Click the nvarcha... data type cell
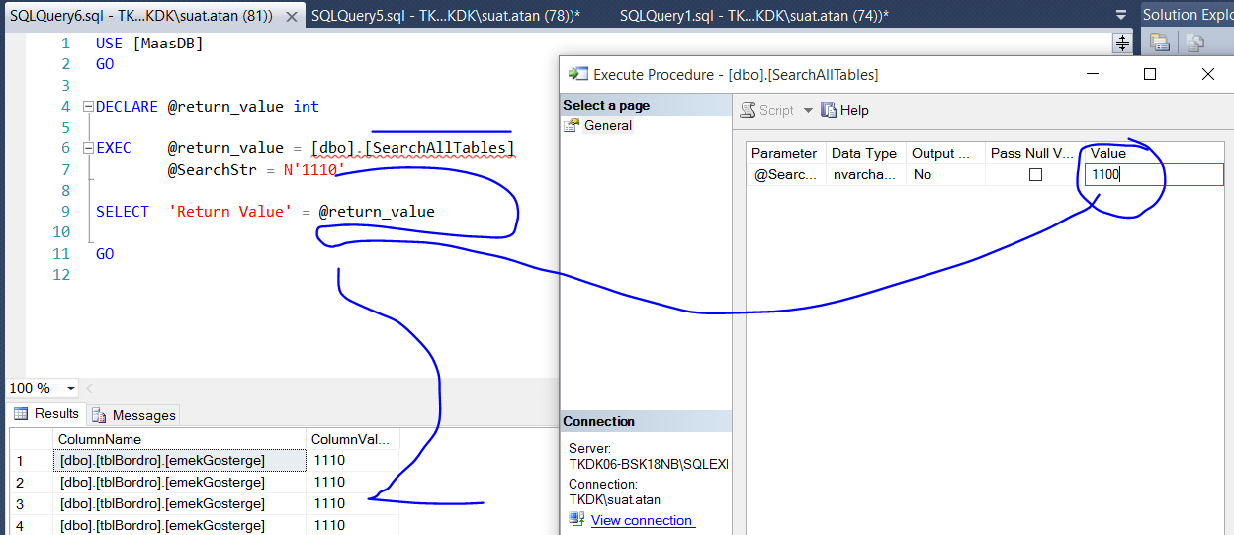1234x535 pixels. [x=865, y=175]
